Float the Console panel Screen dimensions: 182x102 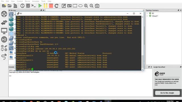tap(149, 67)
